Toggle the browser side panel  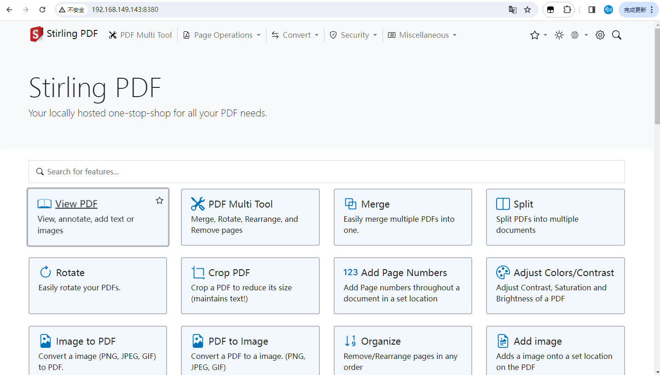[592, 10]
